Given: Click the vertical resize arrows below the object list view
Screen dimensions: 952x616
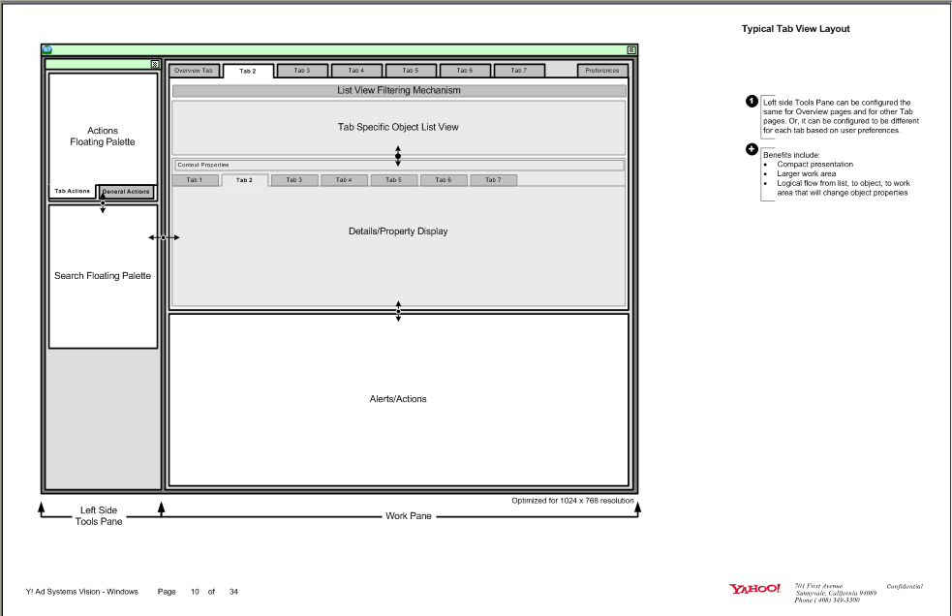Looking at the screenshot, I should coord(397,155).
